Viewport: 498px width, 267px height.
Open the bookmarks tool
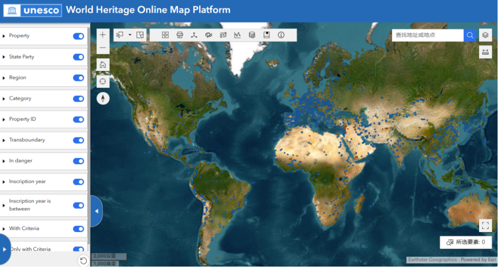point(267,35)
